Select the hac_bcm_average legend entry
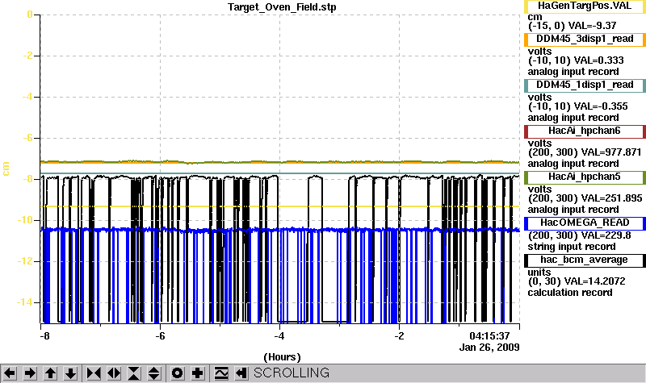Viewport: 646px width, 383px height. [585, 260]
